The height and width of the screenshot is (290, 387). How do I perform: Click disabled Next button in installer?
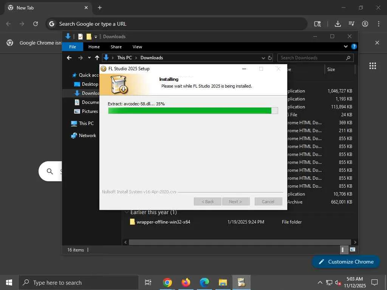(x=236, y=202)
